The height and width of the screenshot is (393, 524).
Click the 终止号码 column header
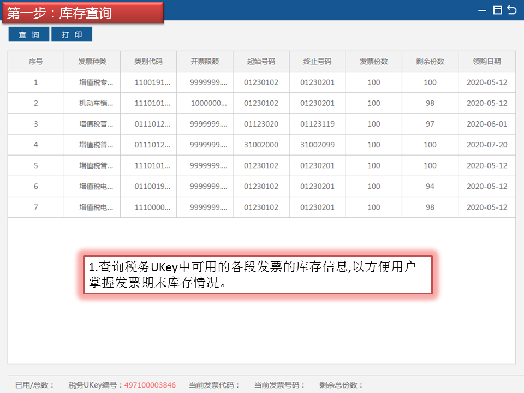click(x=318, y=62)
